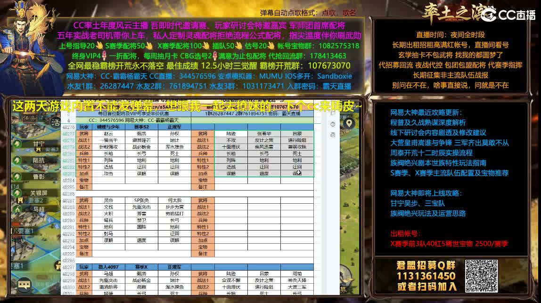The height and width of the screenshot is (303, 541).
Task: Select the cell 众谋不懈
Action: [x=231, y=280]
